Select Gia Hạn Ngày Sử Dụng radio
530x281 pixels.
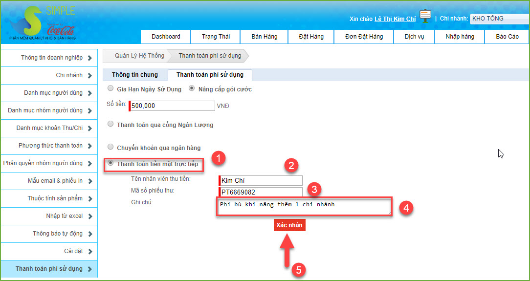[x=111, y=89]
